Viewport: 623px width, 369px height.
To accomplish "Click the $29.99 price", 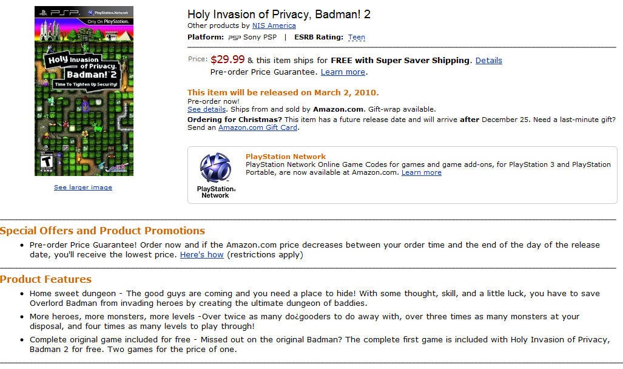I will 227,59.
